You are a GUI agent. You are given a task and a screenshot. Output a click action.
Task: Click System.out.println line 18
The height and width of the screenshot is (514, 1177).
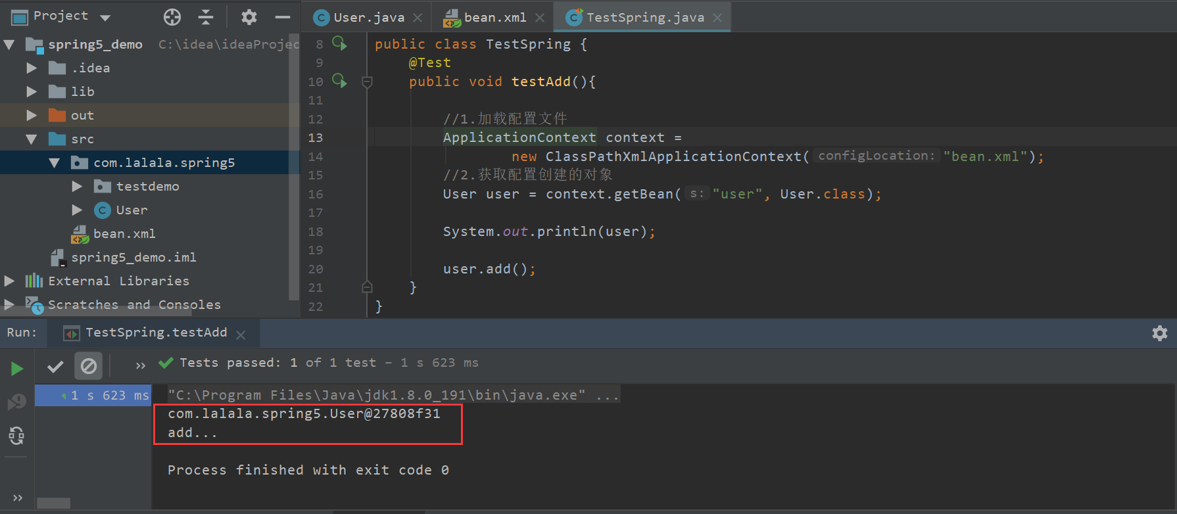(549, 231)
